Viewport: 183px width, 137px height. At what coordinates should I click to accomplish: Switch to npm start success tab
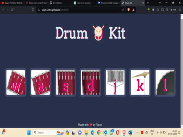click(85, 3)
